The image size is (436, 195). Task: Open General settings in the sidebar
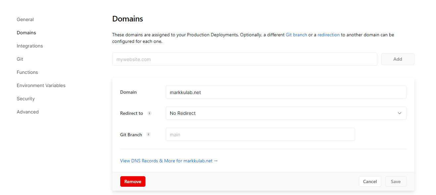pos(25,19)
